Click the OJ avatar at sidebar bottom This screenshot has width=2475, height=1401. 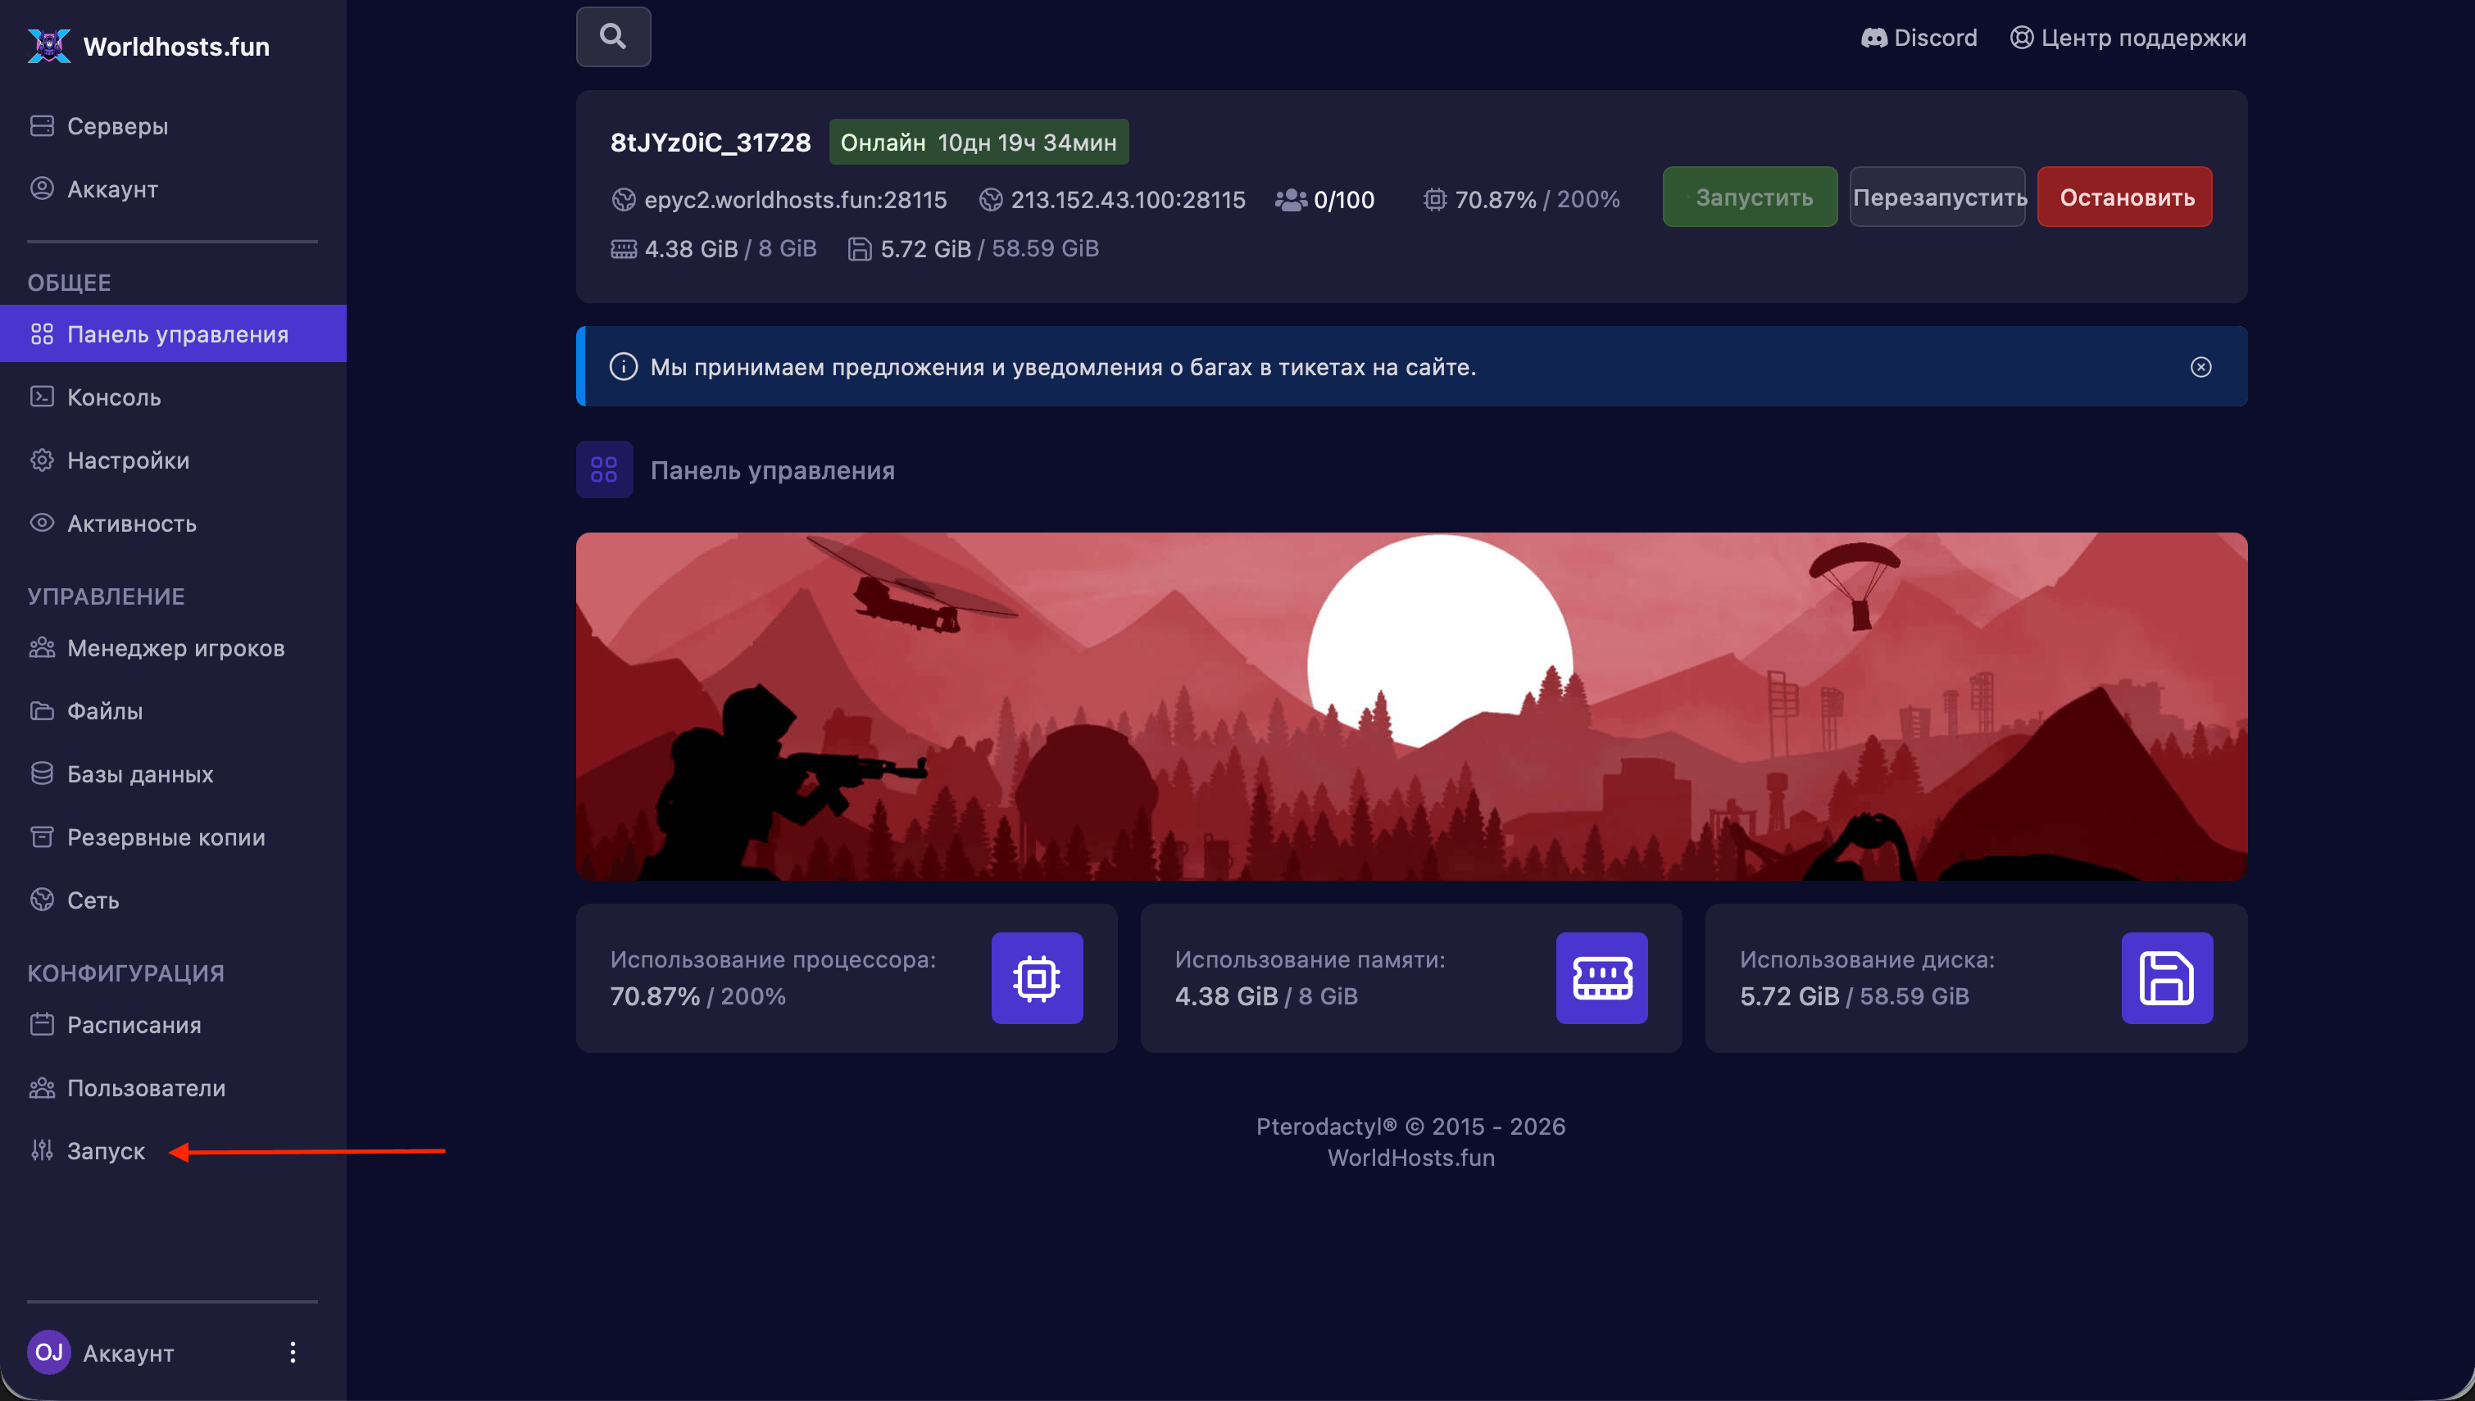tap(49, 1353)
